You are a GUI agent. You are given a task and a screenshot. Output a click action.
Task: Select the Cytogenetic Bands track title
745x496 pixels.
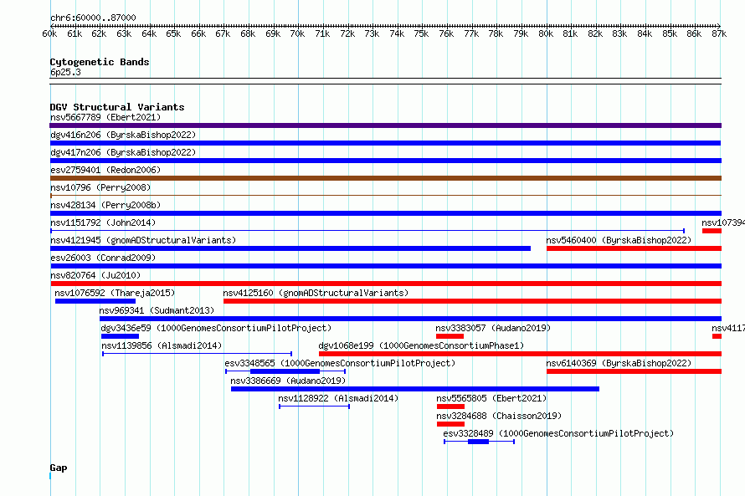click(x=100, y=62)
